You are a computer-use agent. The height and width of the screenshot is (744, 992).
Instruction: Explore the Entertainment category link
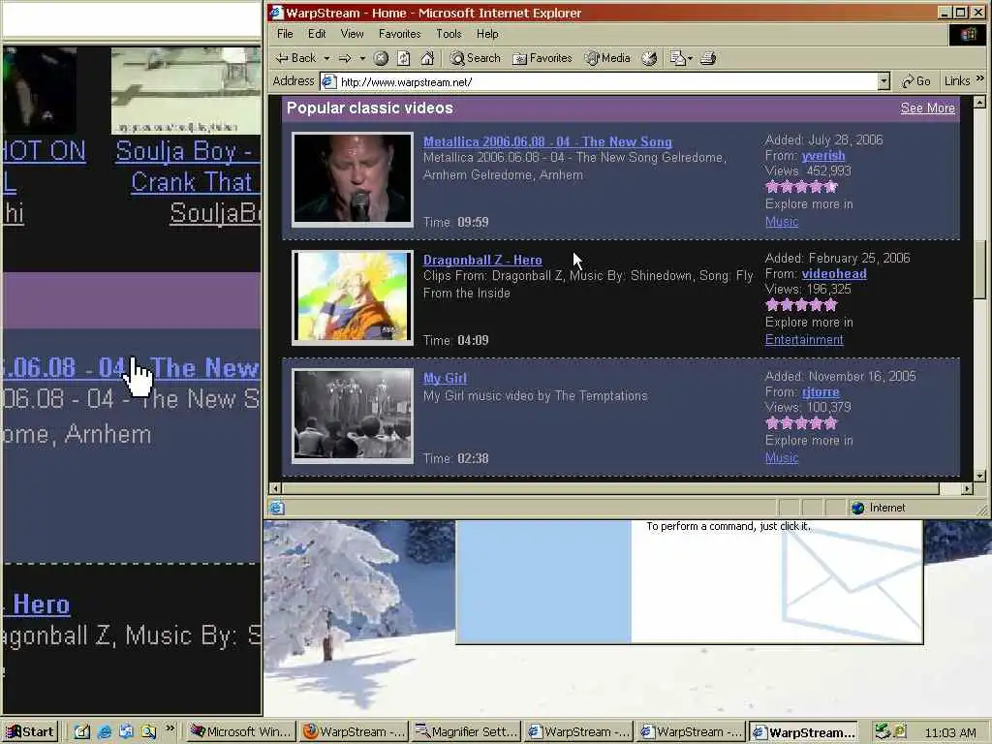point(804,340)
